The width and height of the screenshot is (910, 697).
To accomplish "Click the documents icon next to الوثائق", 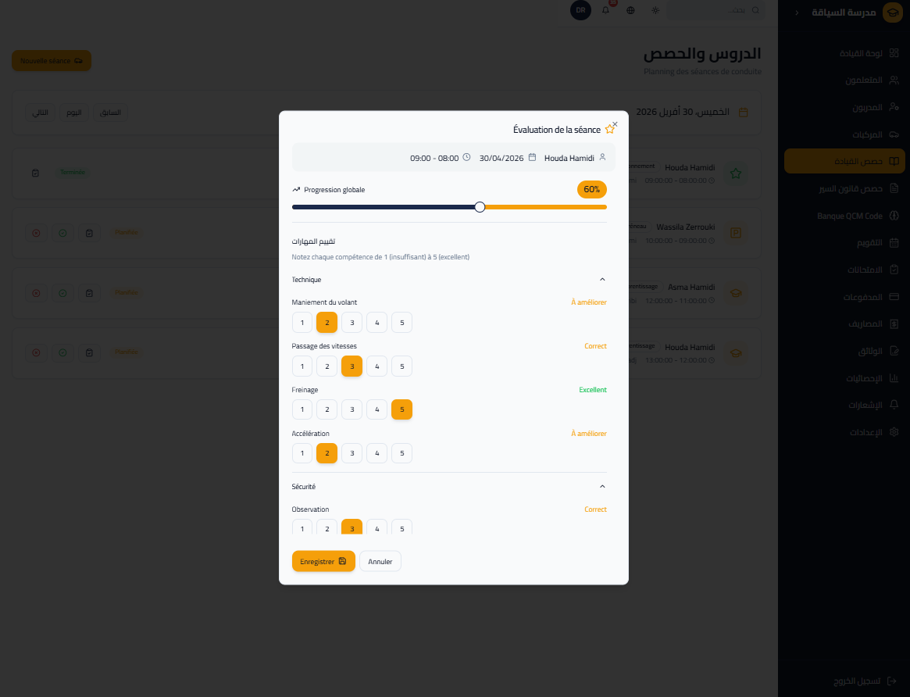I will pos(894,351).
